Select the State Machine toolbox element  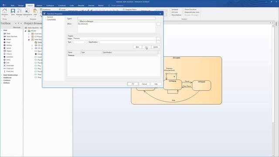point(10,37)
